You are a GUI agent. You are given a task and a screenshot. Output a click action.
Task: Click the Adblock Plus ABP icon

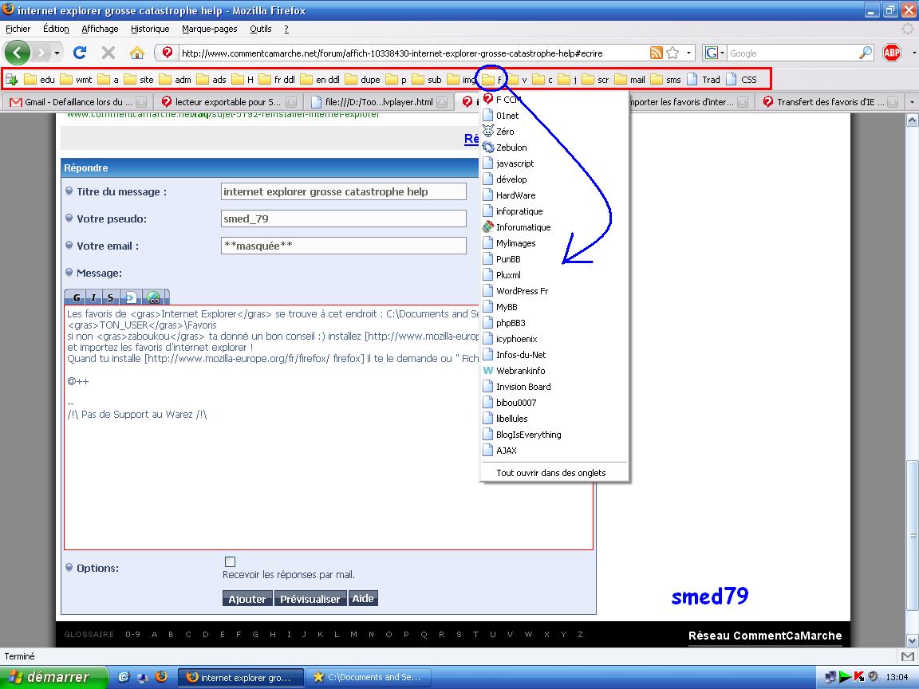892,53
